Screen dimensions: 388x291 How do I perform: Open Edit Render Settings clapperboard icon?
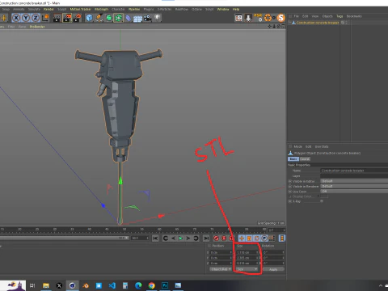coord(77,18)
